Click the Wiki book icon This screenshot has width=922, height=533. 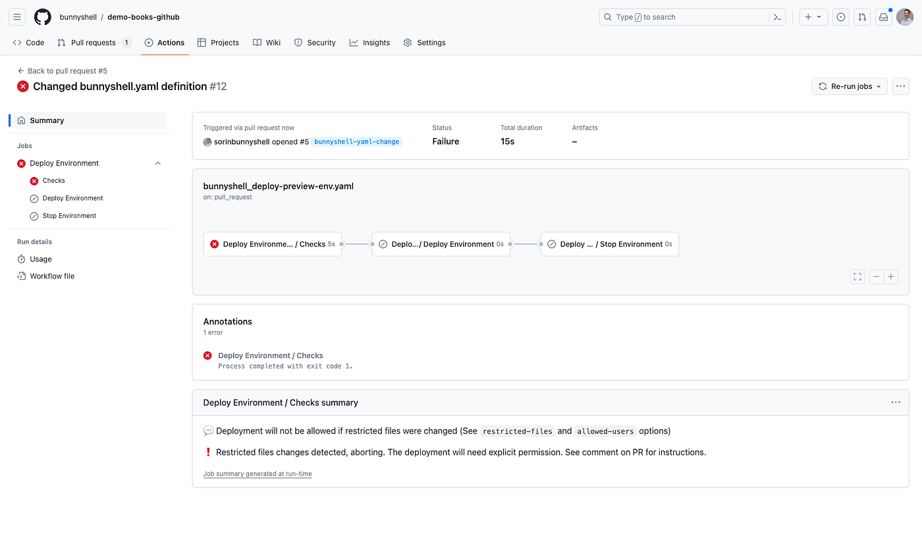pyautogui.click(x=257, y=42)
